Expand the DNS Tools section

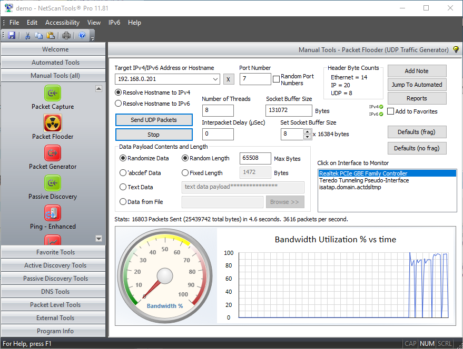(55, 292)
